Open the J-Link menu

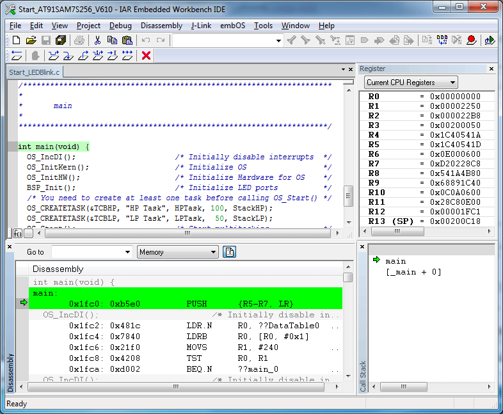tap(201, 26)
